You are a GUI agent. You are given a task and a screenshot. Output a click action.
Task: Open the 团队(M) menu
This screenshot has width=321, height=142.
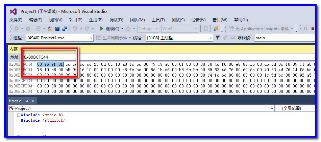[138, 20]
